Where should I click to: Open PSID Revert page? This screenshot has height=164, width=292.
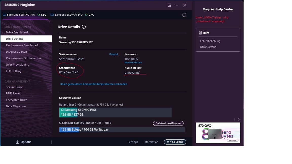[x=14, y=93]
